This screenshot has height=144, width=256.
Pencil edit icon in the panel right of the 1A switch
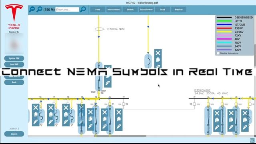click(119, 126)
